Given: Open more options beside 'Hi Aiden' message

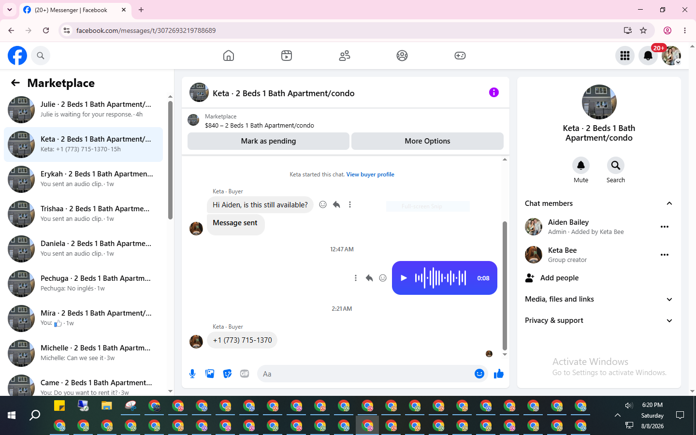Looking at the screenshot, I should [350, 204].
